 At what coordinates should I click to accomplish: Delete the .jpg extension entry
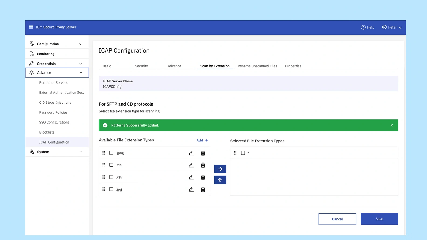203,189
